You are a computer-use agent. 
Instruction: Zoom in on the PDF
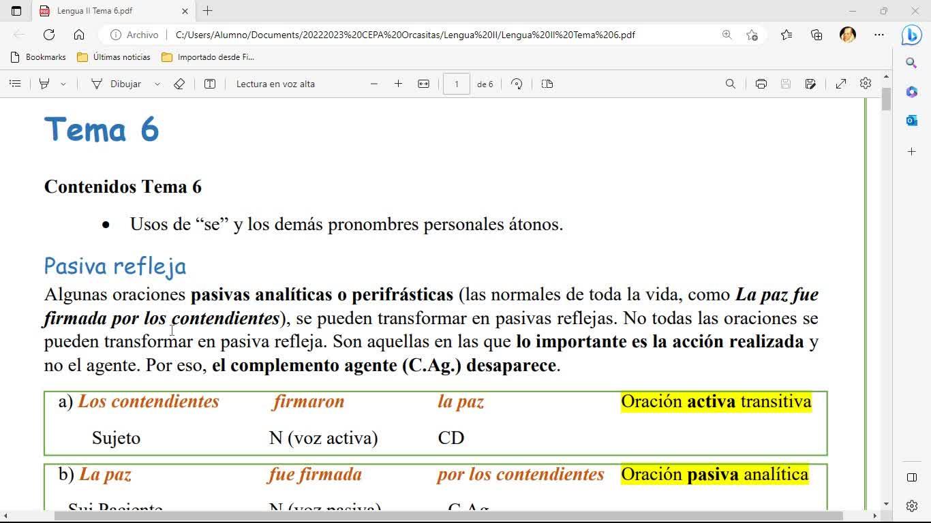pyautogui.click(x=398, y=84)
